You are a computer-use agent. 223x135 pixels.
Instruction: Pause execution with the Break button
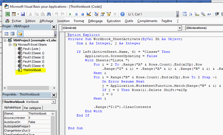click(77, 14)
